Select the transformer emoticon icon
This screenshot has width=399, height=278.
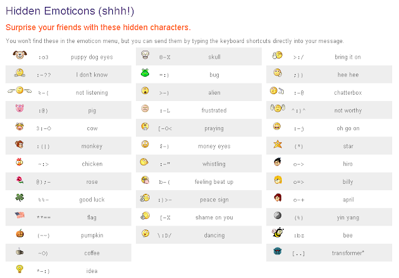click(x=277, y=252)
